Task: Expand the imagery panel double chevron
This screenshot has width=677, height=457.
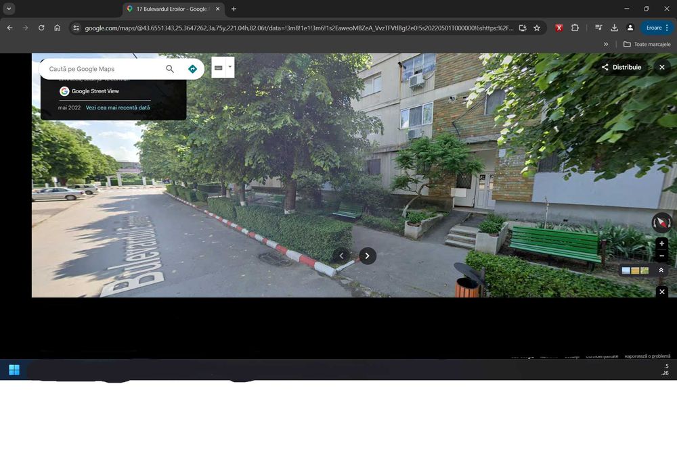Action: [x=661, y=270]
